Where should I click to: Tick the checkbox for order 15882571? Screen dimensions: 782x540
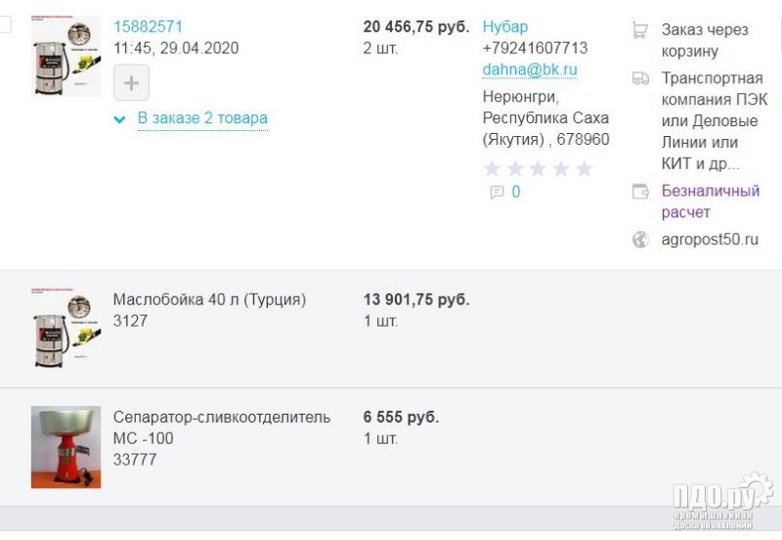pyautogui.click(x=5, y=24)
